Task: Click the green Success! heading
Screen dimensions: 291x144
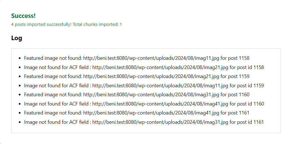Action: coord(23,16)
